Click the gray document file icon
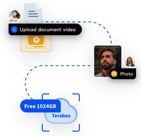 pos(33,13)
